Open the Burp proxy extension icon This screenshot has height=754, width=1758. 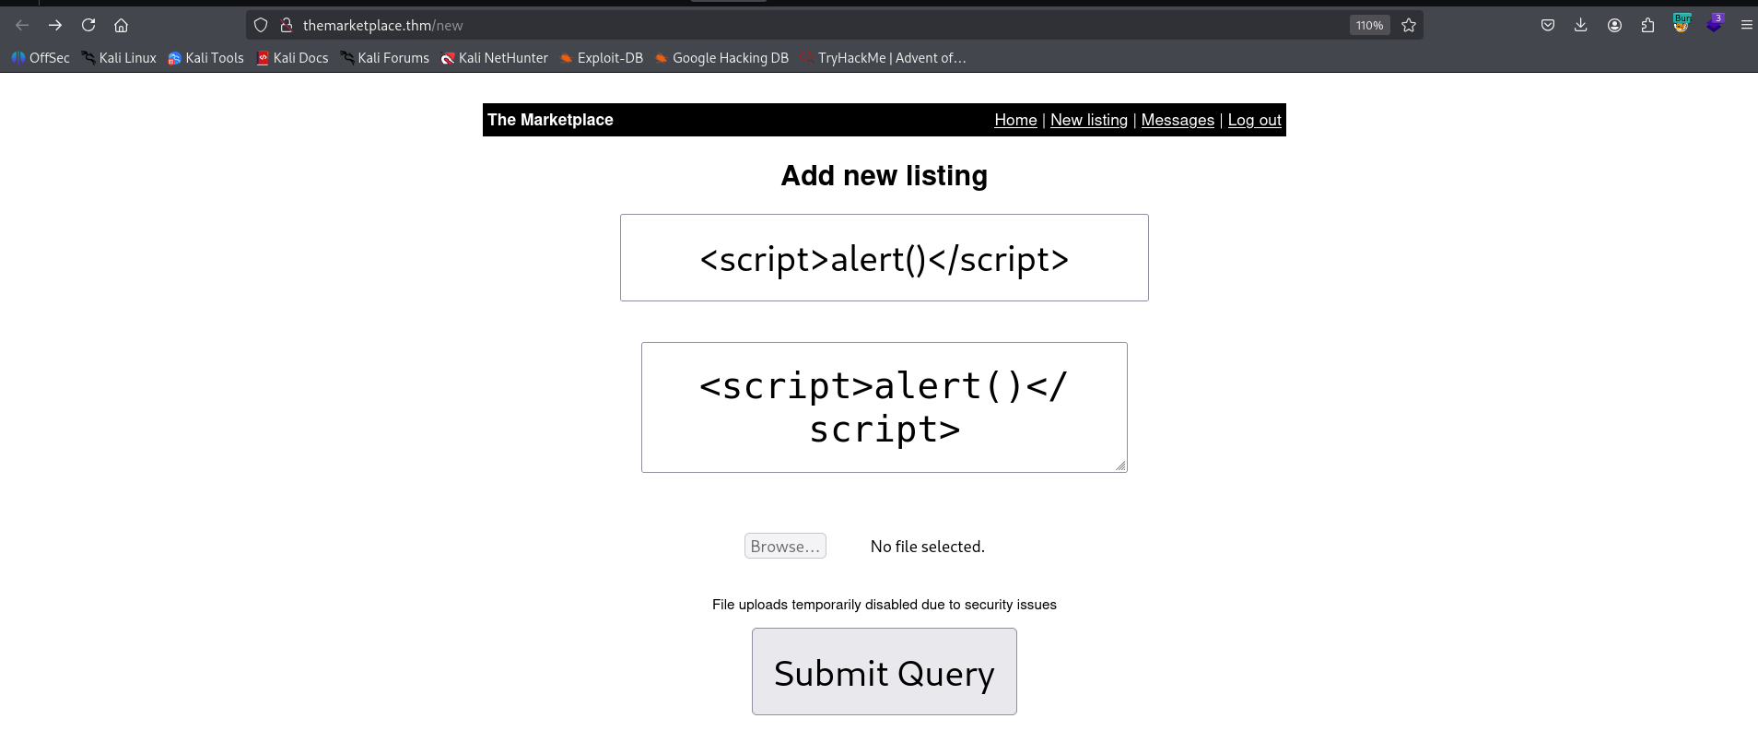point(1682,24)
